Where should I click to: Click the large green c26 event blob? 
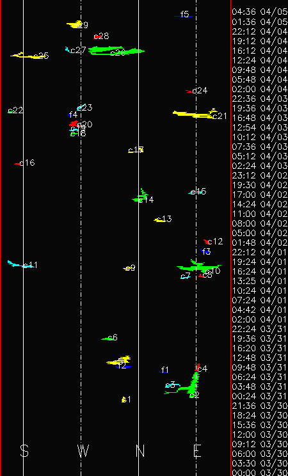coord(116,51)
